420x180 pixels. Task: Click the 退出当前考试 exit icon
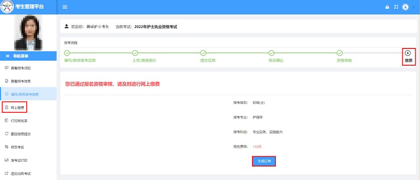pyautogui.click(x=7, y=173)
